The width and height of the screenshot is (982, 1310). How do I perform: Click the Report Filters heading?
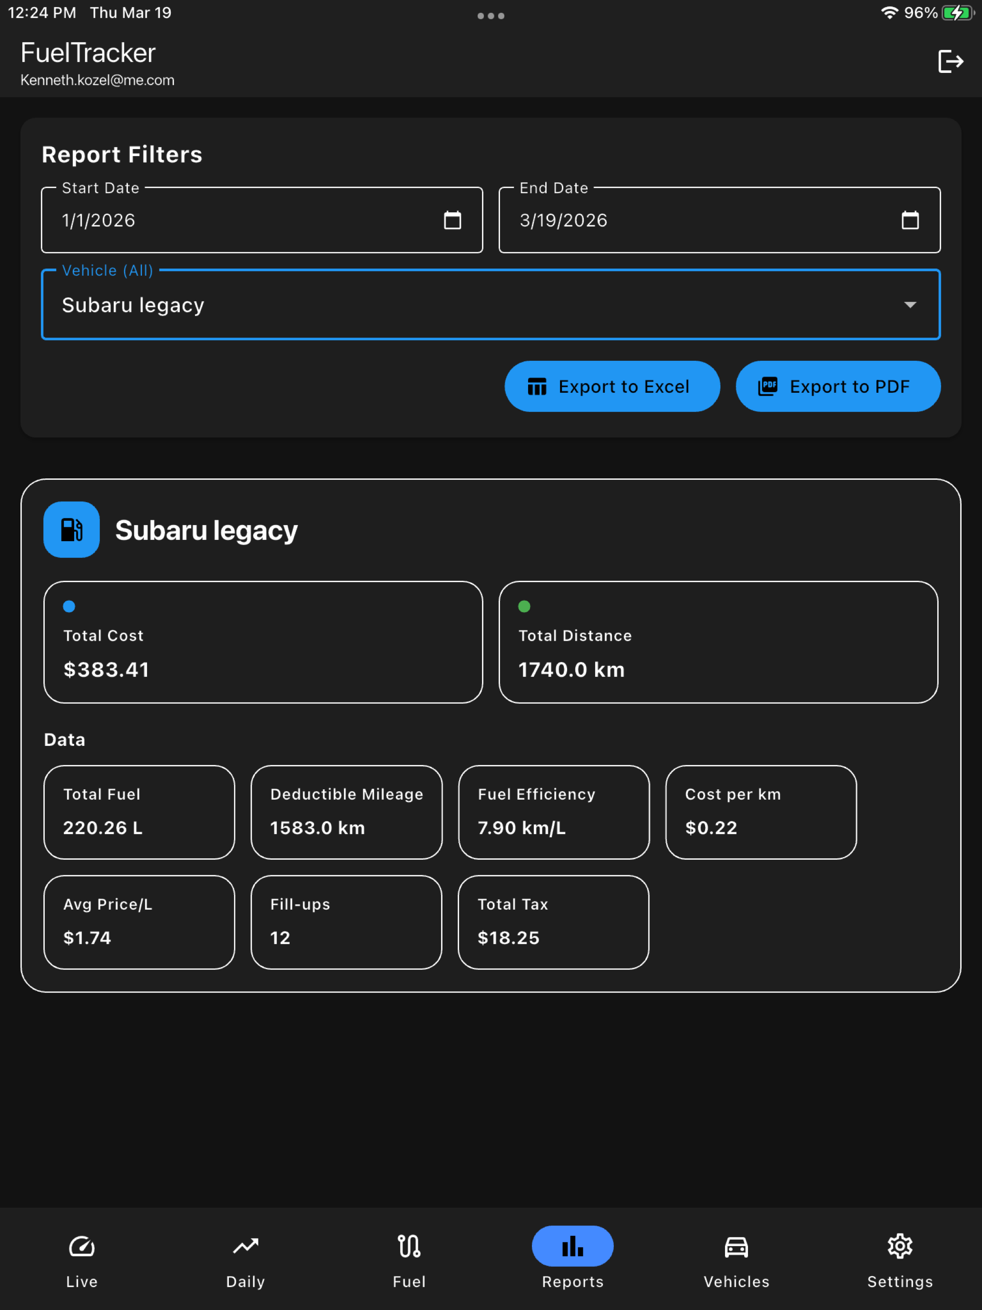click(x=122, y=155)
